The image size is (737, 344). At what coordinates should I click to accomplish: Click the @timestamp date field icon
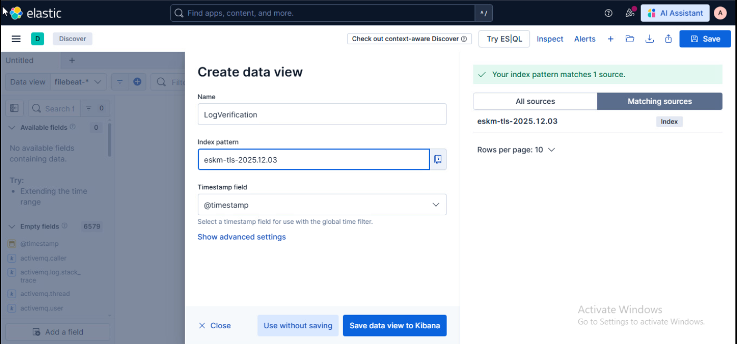tap(12, 244)
